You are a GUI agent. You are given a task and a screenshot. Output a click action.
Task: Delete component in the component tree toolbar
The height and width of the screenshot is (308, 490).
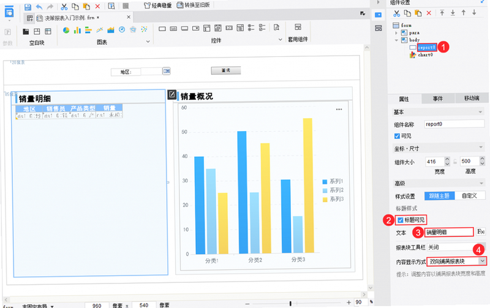pyautogui.click(x=429, y=13)
